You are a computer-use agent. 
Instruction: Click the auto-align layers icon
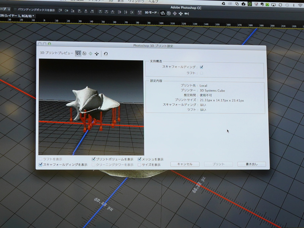139,13
